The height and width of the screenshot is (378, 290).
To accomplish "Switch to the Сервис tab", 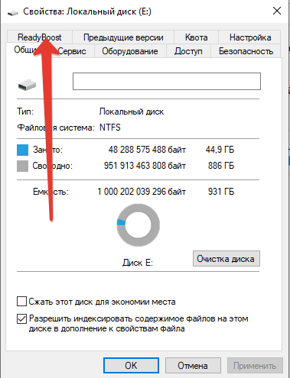I will point(72,51).
